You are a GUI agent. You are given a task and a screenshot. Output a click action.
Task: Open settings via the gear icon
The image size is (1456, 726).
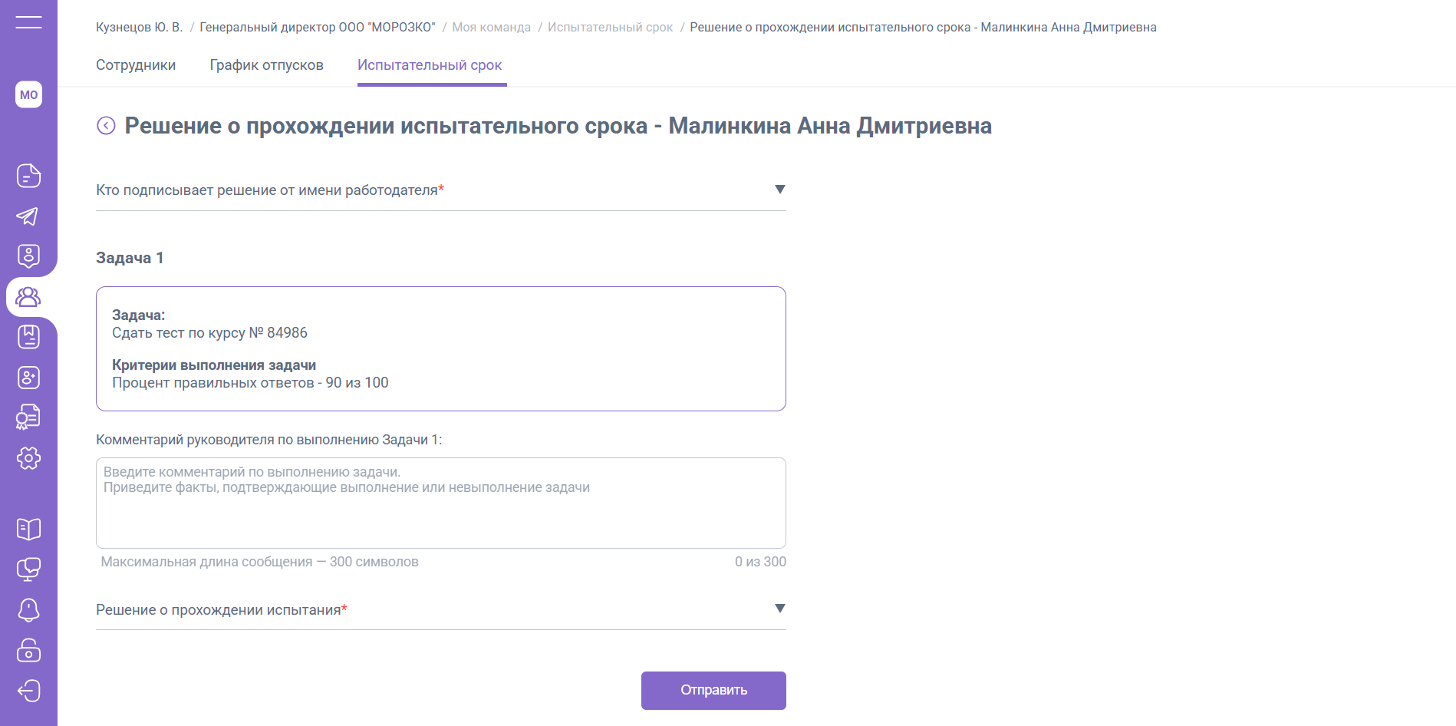(28, 458)
